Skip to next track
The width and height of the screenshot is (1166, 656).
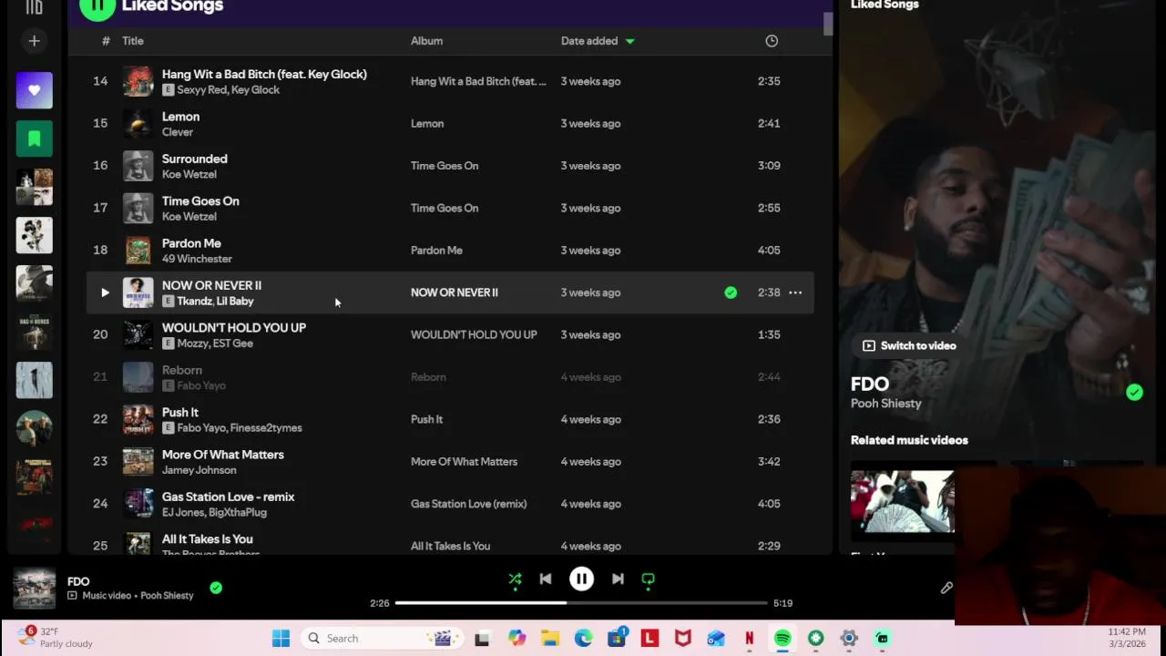coord(618,579)
